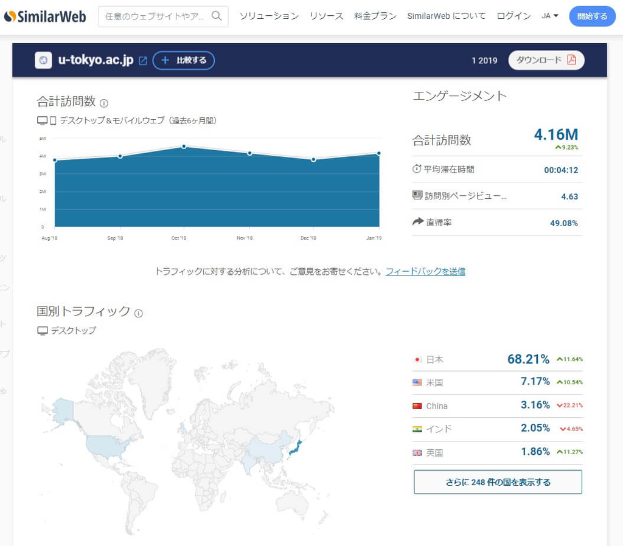Click the pages icon for 訪問別ページビュー
The width and height of the screenshot is (623, 546).
[x=417, y=195]
